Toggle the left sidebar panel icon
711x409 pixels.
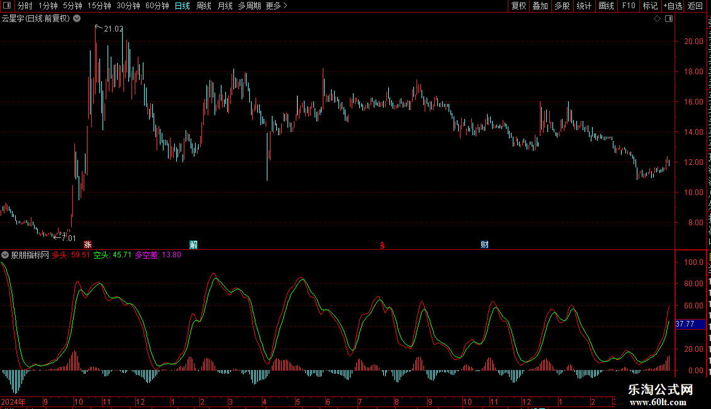click(x=7, y=6)
